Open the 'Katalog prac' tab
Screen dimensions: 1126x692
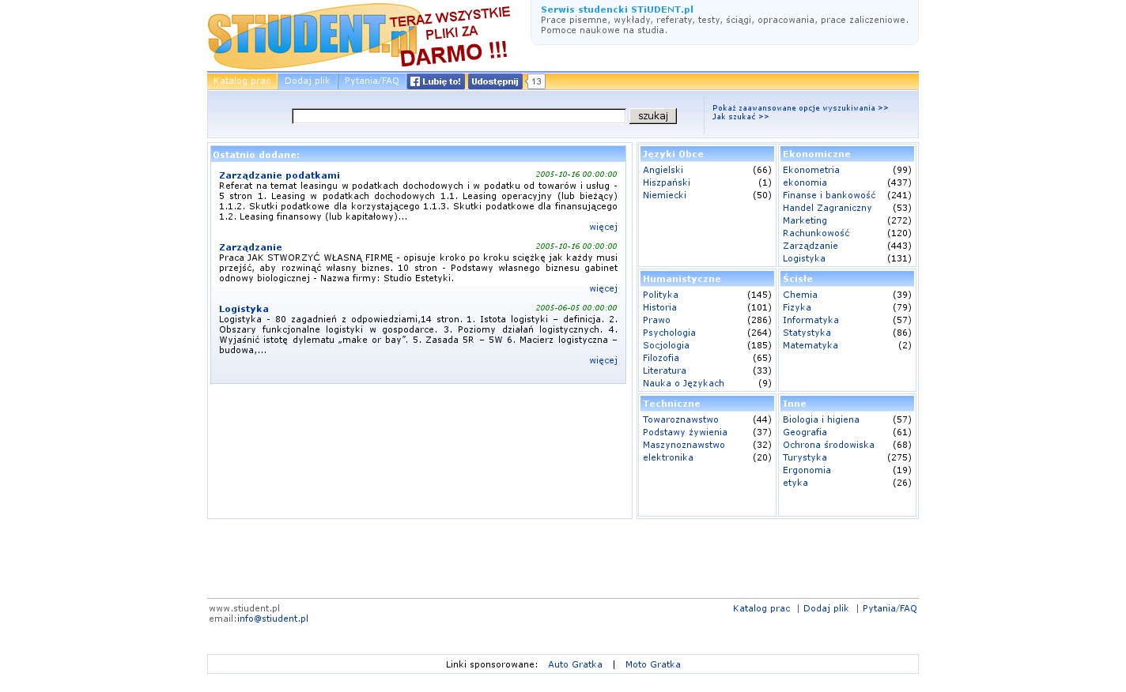pyautogui.click(x=242, y=81)
